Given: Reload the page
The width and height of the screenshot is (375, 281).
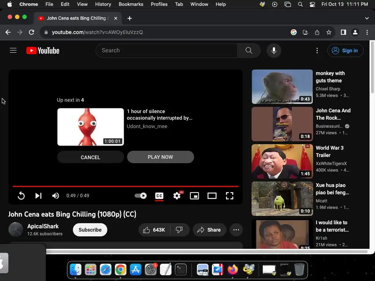Looking at the screenshot, I should pos(31,32).
